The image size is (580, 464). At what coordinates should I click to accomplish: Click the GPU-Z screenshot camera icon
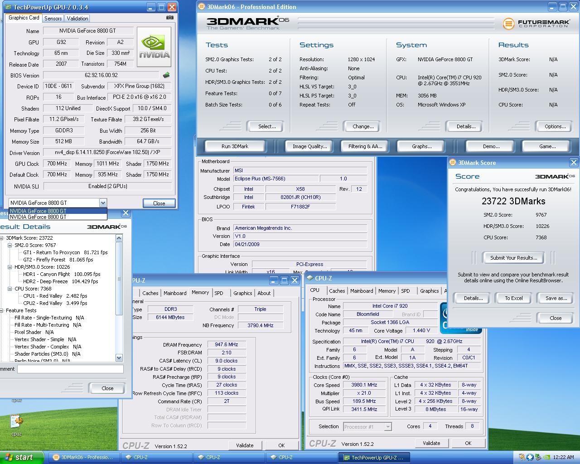(169, 18)
